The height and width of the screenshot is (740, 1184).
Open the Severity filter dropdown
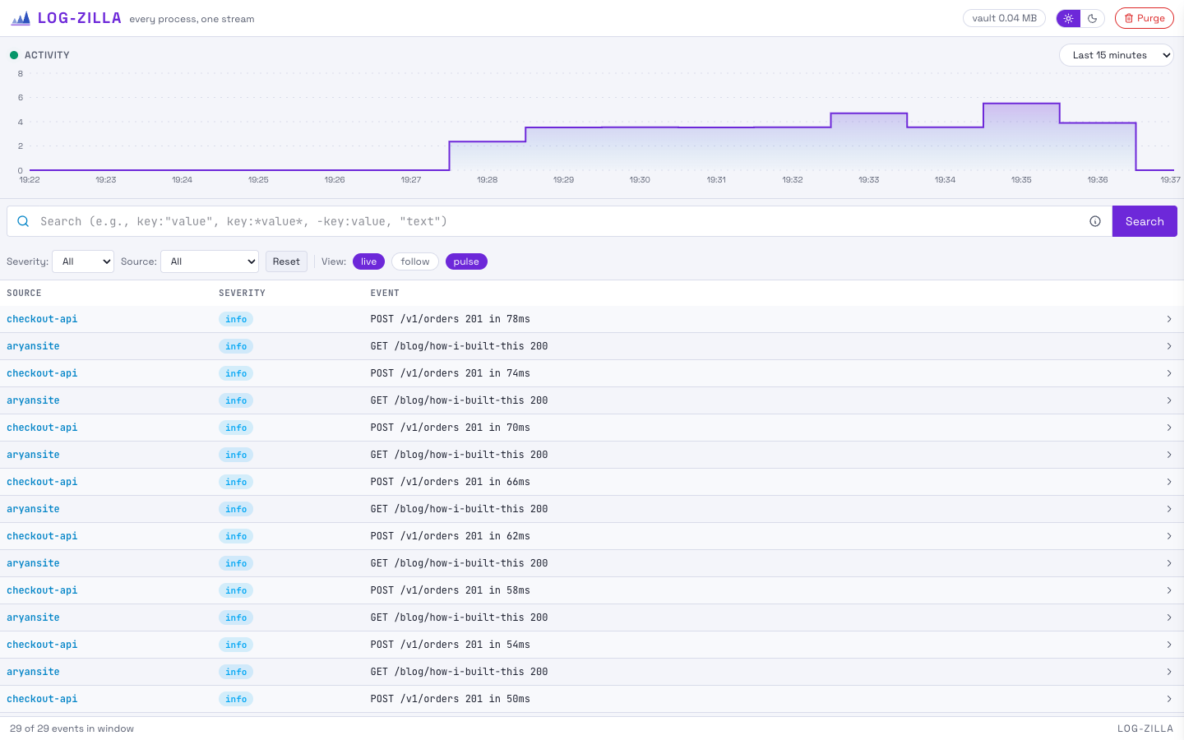(83, 261)
